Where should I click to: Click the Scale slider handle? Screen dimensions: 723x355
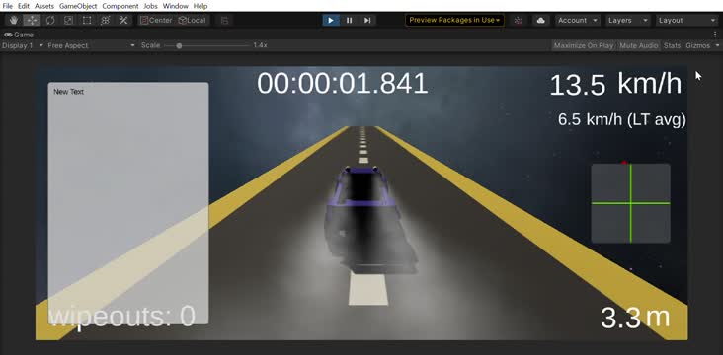pyautogui.click(x=179, y=45)
